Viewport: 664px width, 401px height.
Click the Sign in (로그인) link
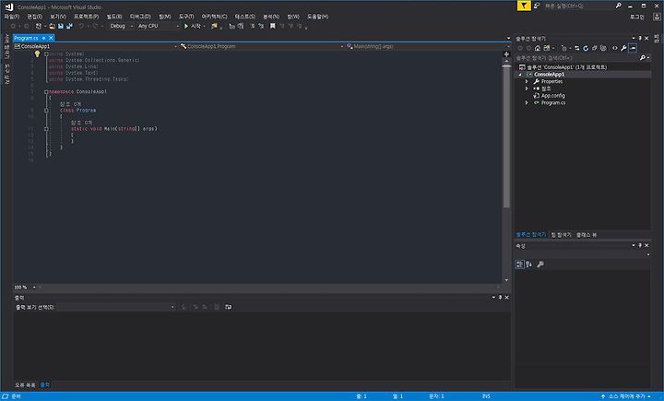[637, 17]
